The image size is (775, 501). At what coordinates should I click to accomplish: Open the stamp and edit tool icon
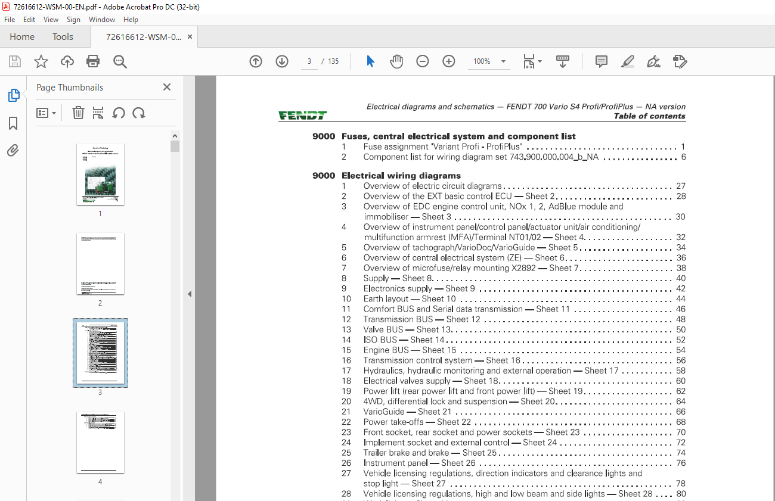680,61
